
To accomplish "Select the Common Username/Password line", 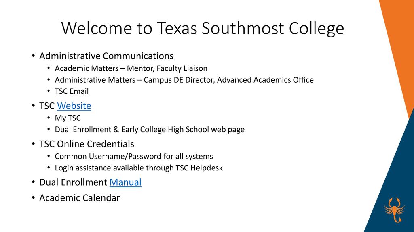I will pyautogui.click(x=133, y=157).
